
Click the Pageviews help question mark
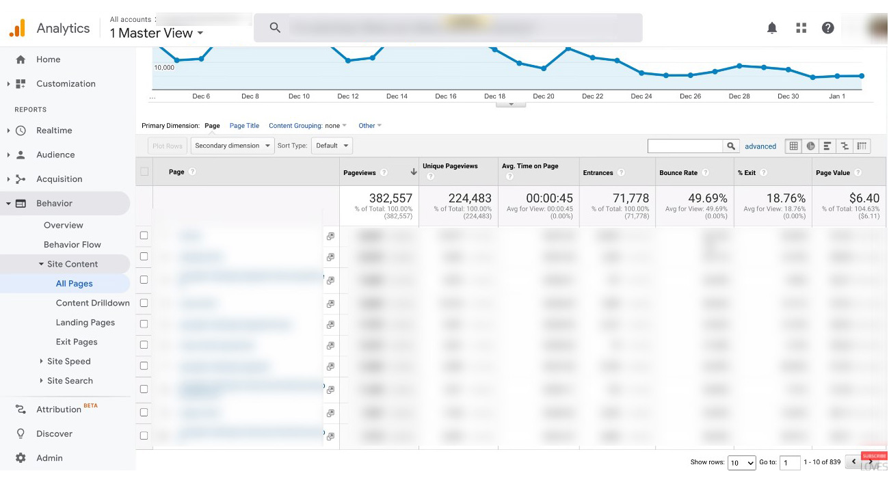384,173
